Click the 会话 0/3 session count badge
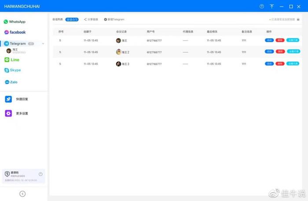Image resolution: width=308 pixels, height=201 pixels. pyautogui.click(x=72, y=19)
